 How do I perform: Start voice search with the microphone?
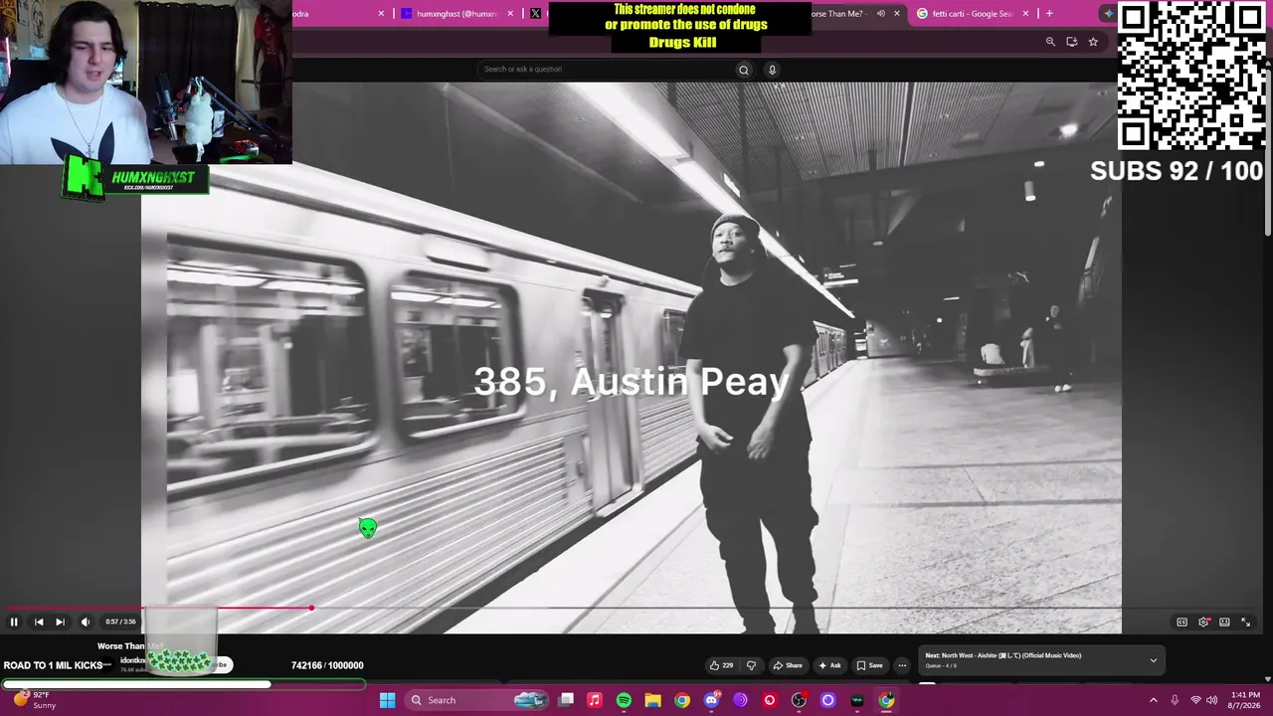coord(772,70)
